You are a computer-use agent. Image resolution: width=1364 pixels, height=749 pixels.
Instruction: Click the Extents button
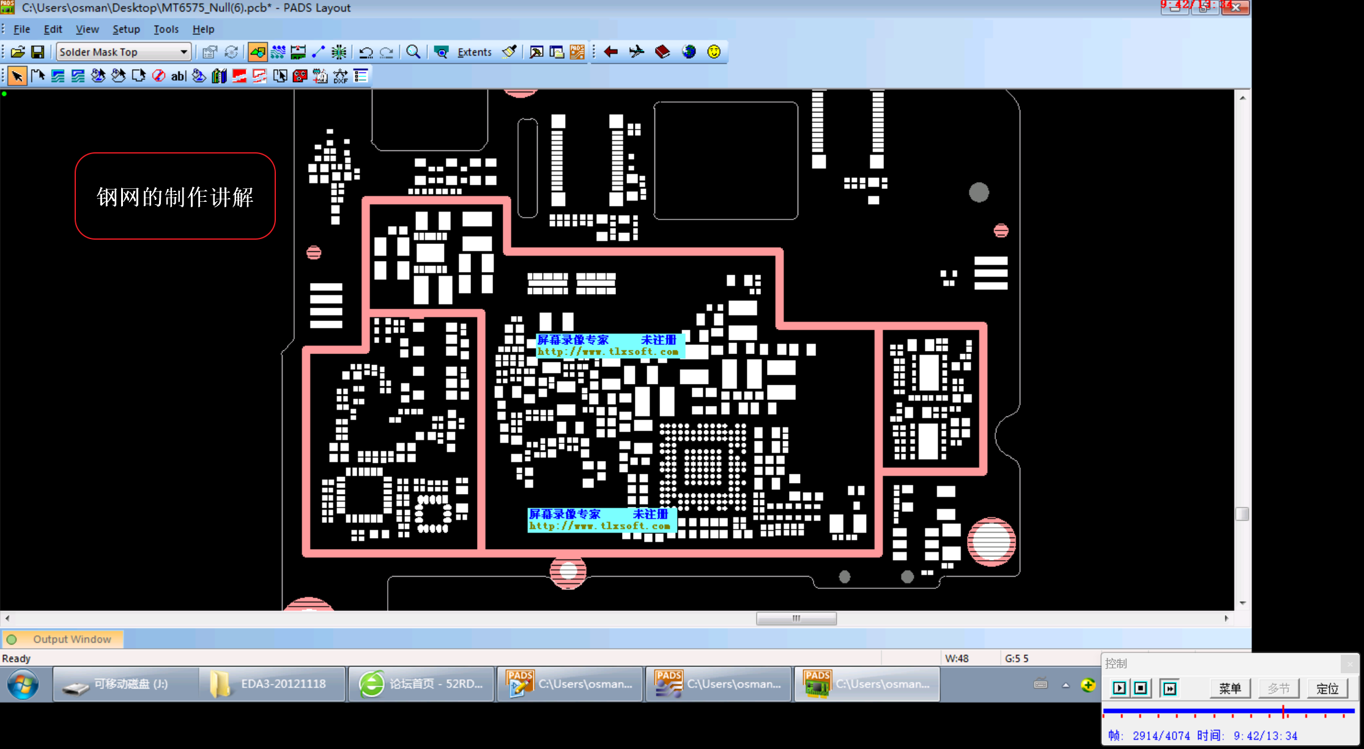click(474, 52)
